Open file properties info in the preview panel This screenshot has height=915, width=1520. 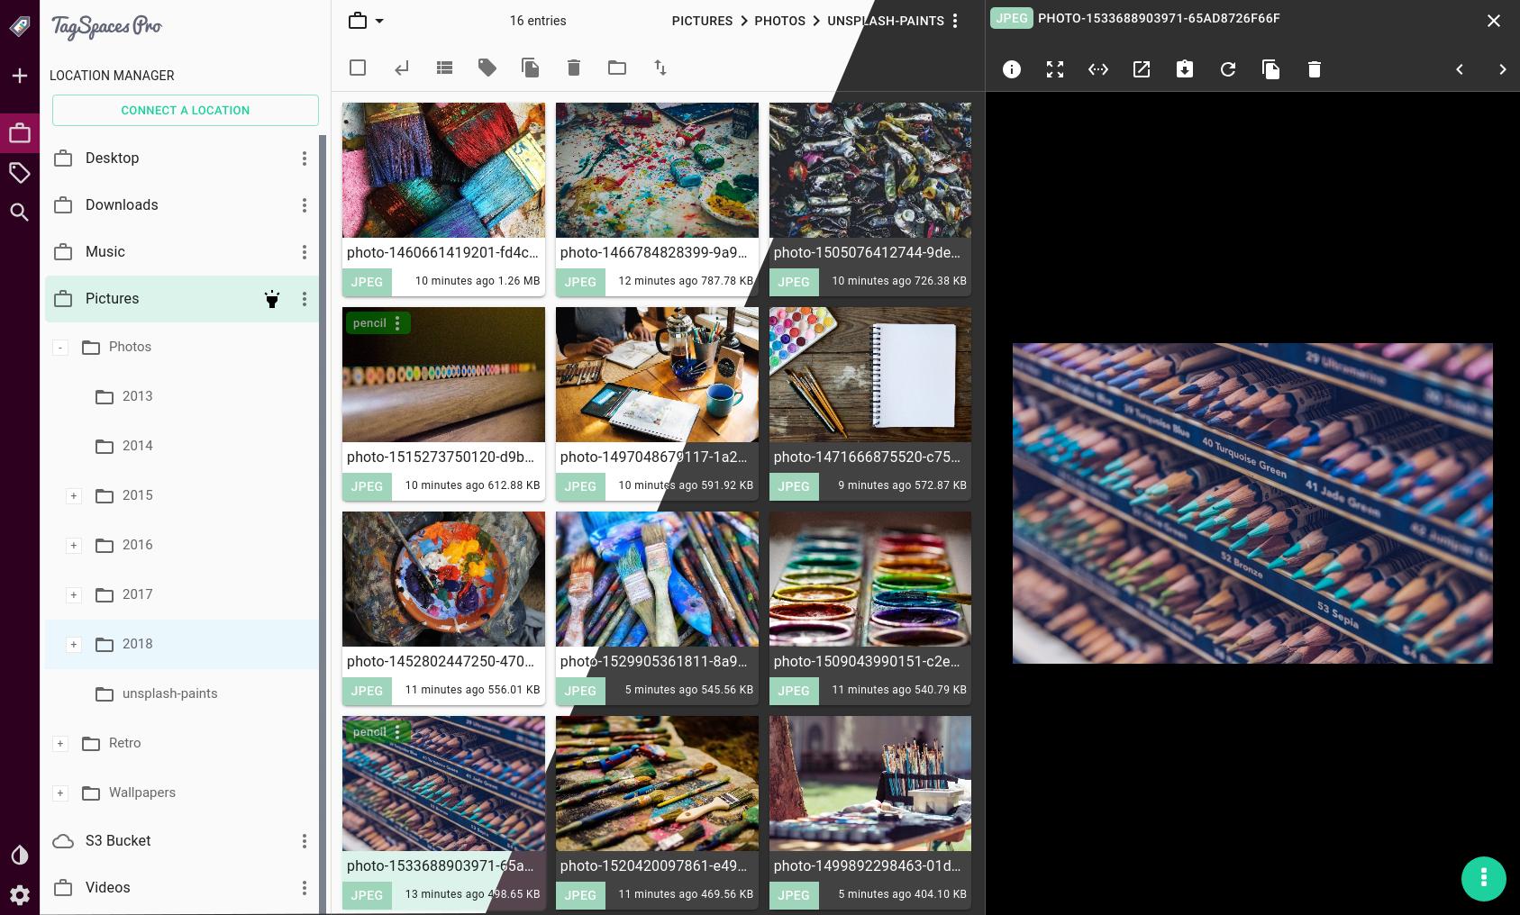[x=1011, y=69]
